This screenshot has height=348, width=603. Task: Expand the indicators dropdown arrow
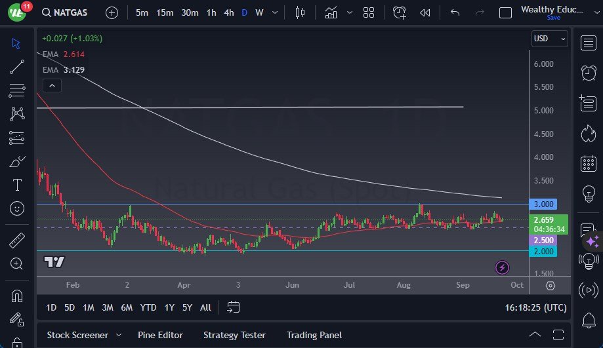[349, 12]
